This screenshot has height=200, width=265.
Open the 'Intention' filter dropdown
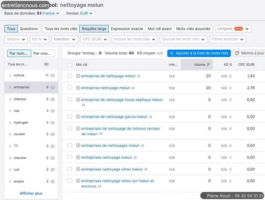64,39
